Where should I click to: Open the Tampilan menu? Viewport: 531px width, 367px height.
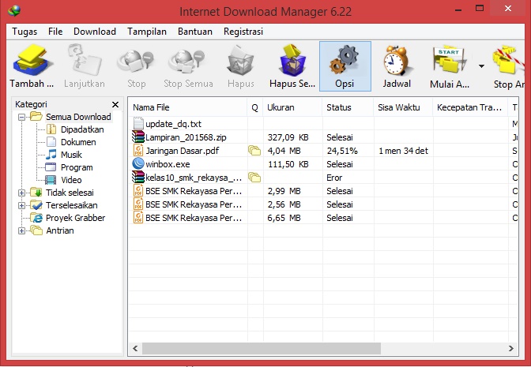147,32
